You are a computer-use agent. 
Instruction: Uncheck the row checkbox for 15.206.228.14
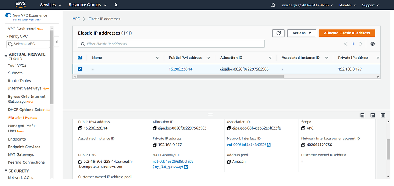pyautogui.click(x=80, y=69)
